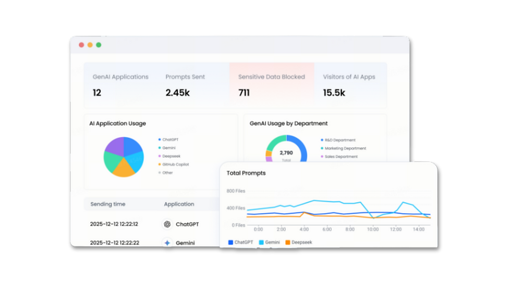This screenshot has width=511, height=287.
Task: Click the ChatGPT application name in table
Action: (x=187, y=224)
